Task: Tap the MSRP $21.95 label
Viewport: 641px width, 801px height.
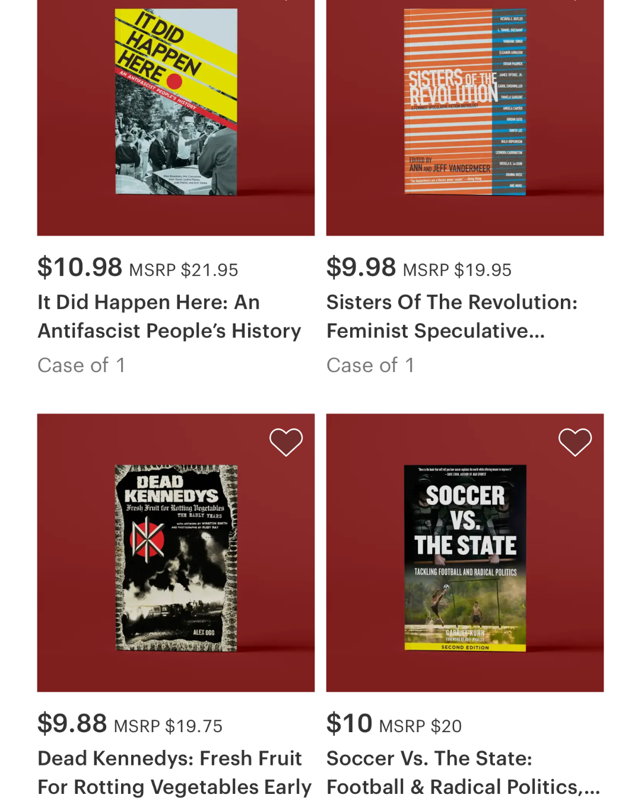Action: (183, 271)
